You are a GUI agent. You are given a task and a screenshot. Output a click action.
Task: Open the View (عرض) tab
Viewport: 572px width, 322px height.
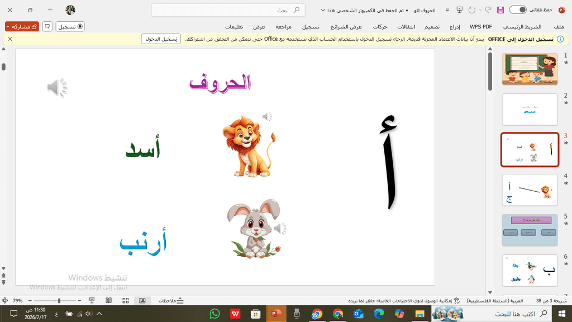coord(259,27)
